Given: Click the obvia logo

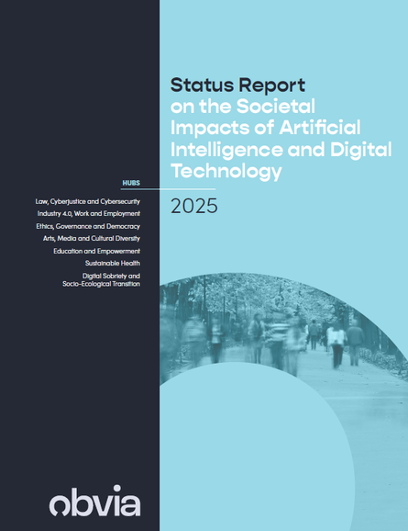Looking at the screenshot, I should click(x=95, y=501).
